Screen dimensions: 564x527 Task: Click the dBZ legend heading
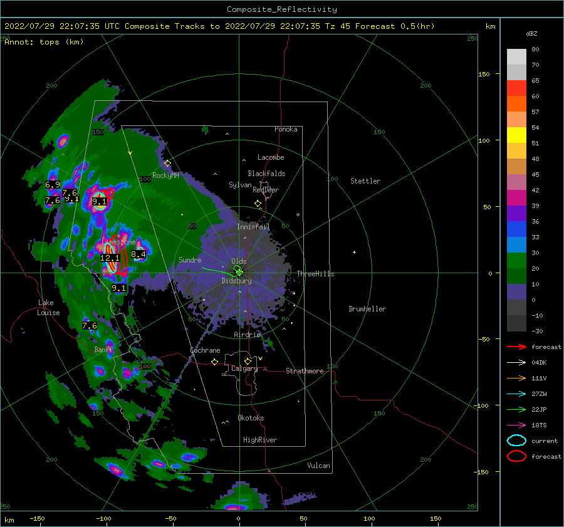[x=531, y=33]
